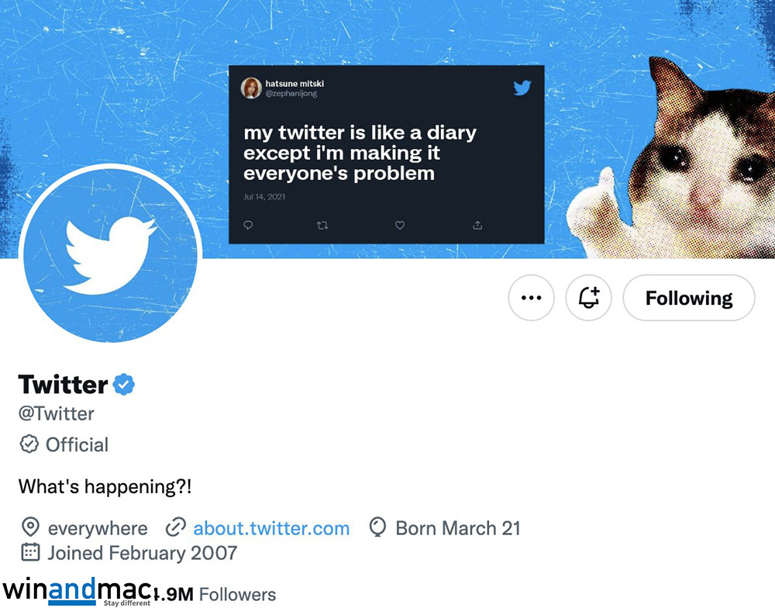
Task: Click the Twitter bird logo in the tweet card
Action: pos(522,88)
